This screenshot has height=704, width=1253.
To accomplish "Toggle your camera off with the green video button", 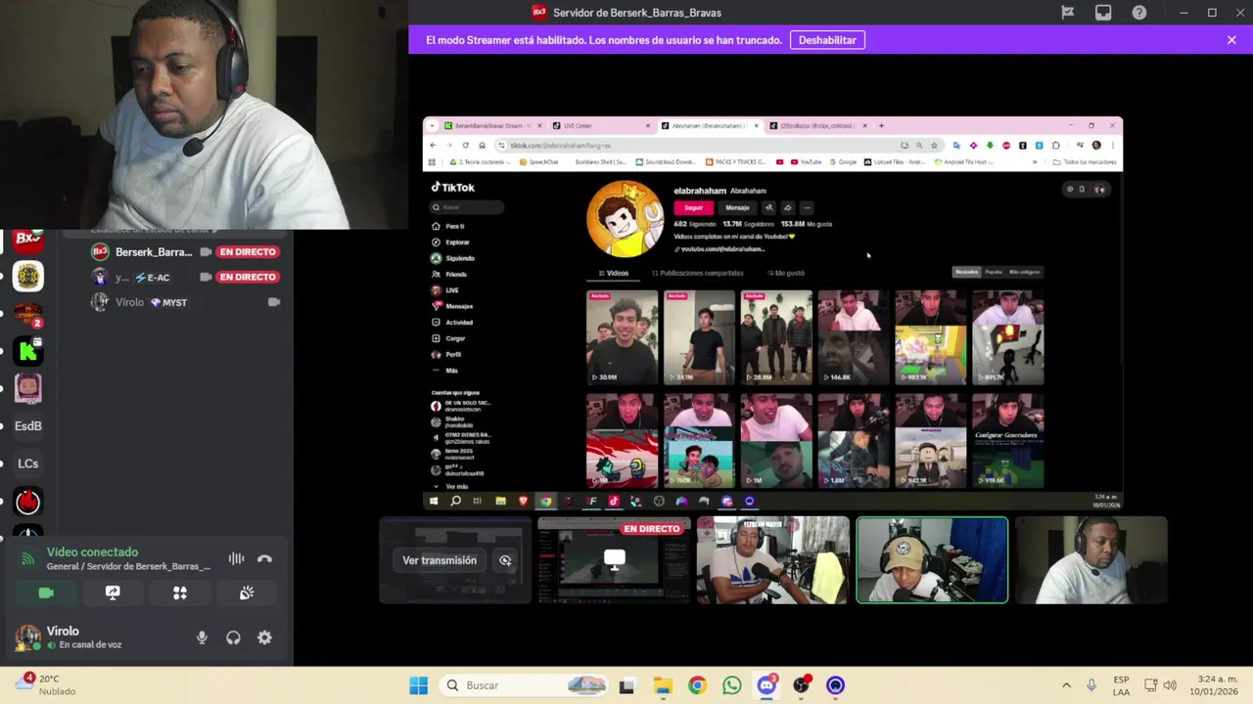I will 46,593.
